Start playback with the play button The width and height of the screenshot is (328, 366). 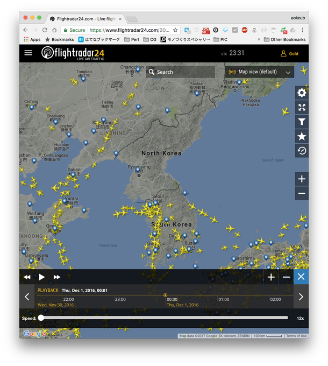tap(42, 277)
